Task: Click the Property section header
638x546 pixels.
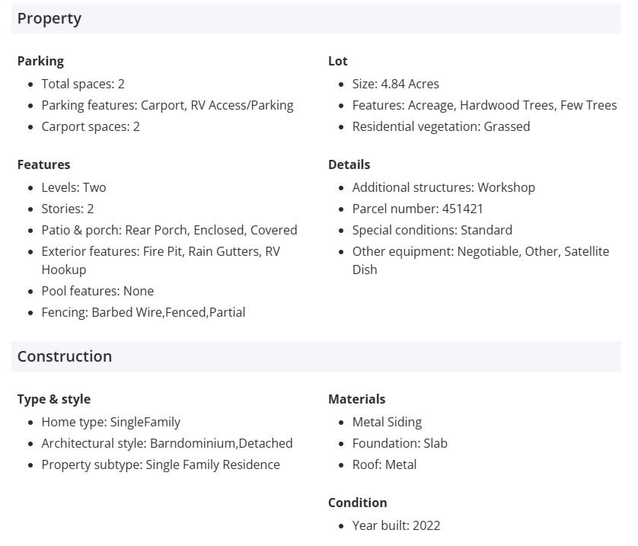Action: (x=49, y=19)
